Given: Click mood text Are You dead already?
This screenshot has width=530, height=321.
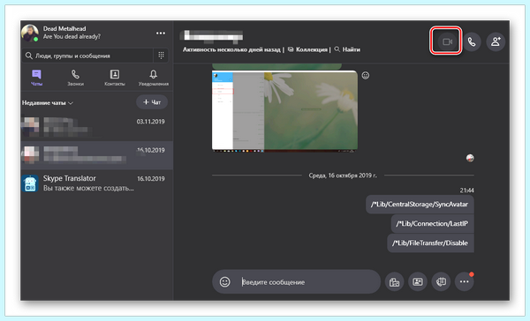Looking at the screenshot, I should 72,36.
